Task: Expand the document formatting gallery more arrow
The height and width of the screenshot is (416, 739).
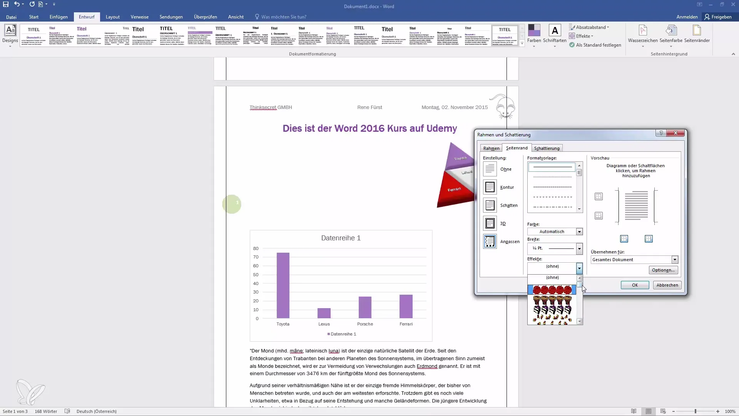Action: tap(522, 44)
